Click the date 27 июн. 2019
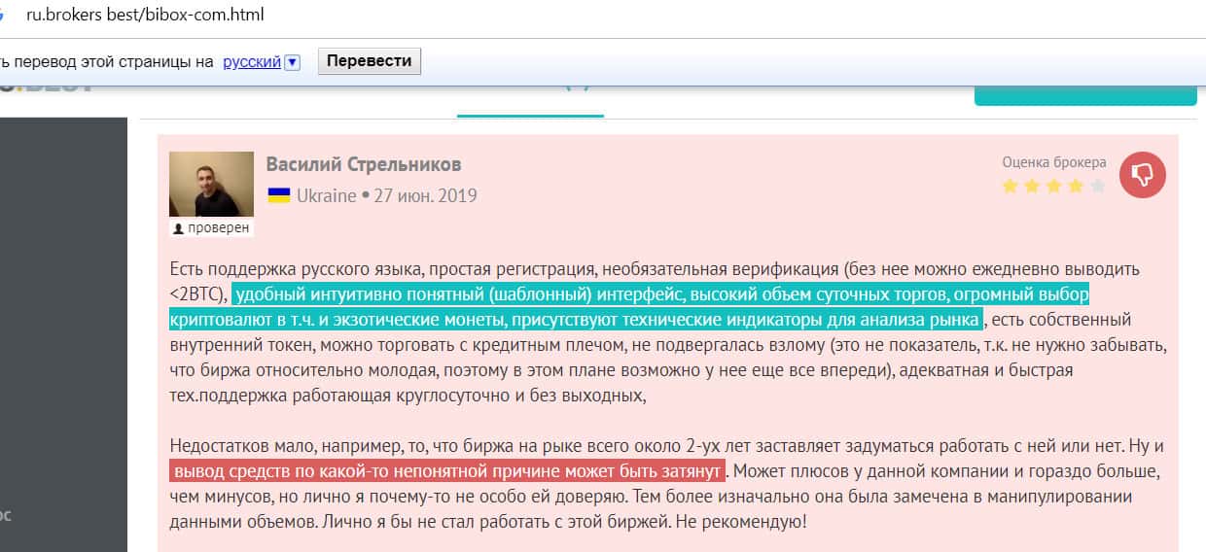 point(426,195)
